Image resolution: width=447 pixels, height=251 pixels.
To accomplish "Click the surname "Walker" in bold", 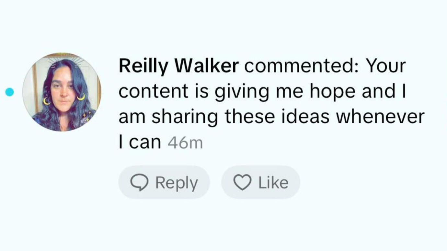I will 207,66.
